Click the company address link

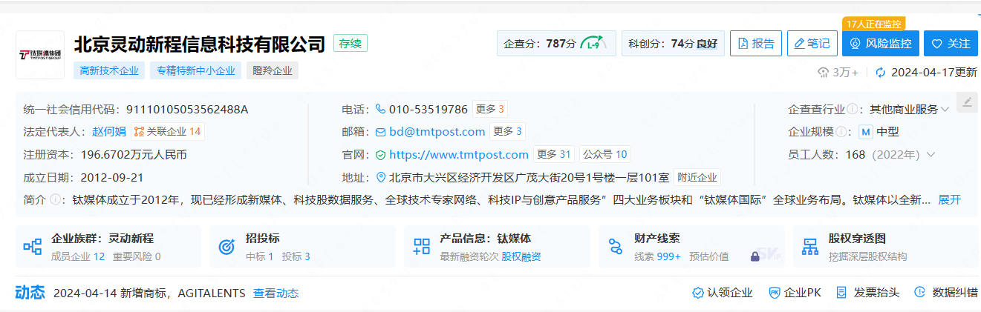click(x=529, y=177)
